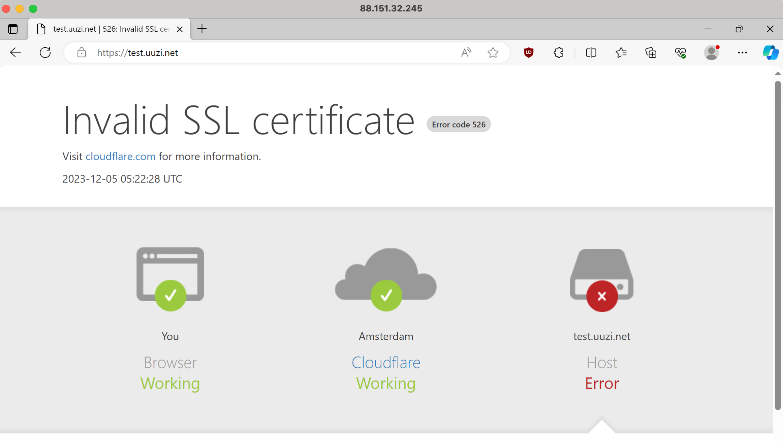Click the page vertical scrollbar
Screen dimensions: 783x441
pos(778,245)
